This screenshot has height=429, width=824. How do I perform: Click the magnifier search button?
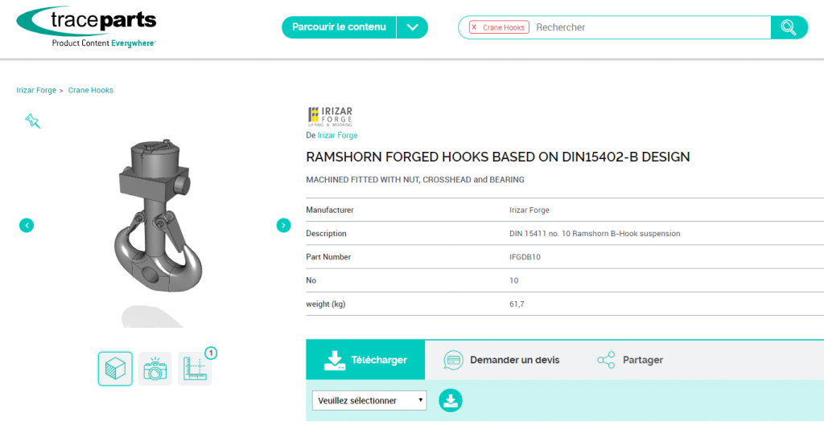[x=789, y=27]
